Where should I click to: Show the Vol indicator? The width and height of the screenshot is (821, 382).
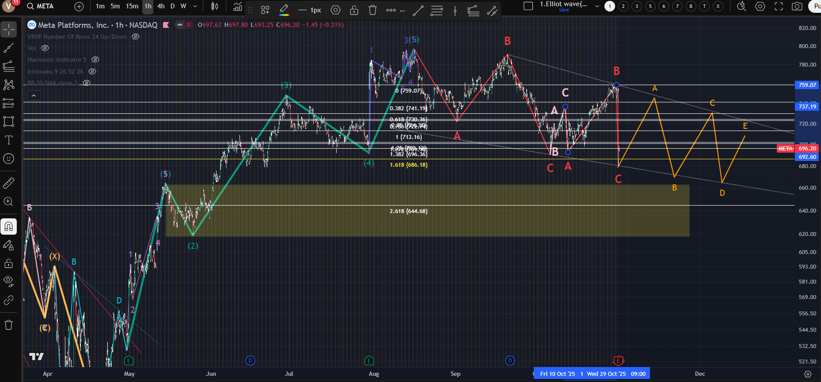pos(45,48)
